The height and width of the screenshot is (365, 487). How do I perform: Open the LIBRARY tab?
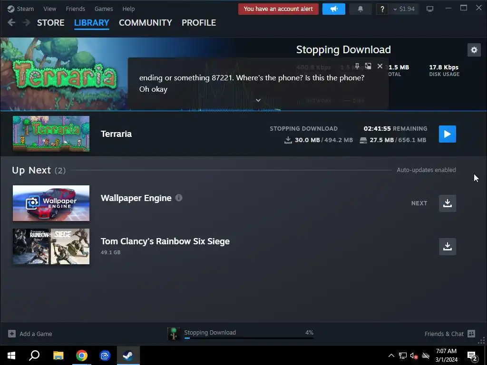pos(92,23)
